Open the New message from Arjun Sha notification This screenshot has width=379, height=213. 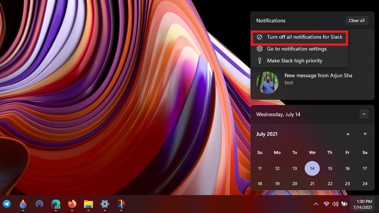(312, 82)
